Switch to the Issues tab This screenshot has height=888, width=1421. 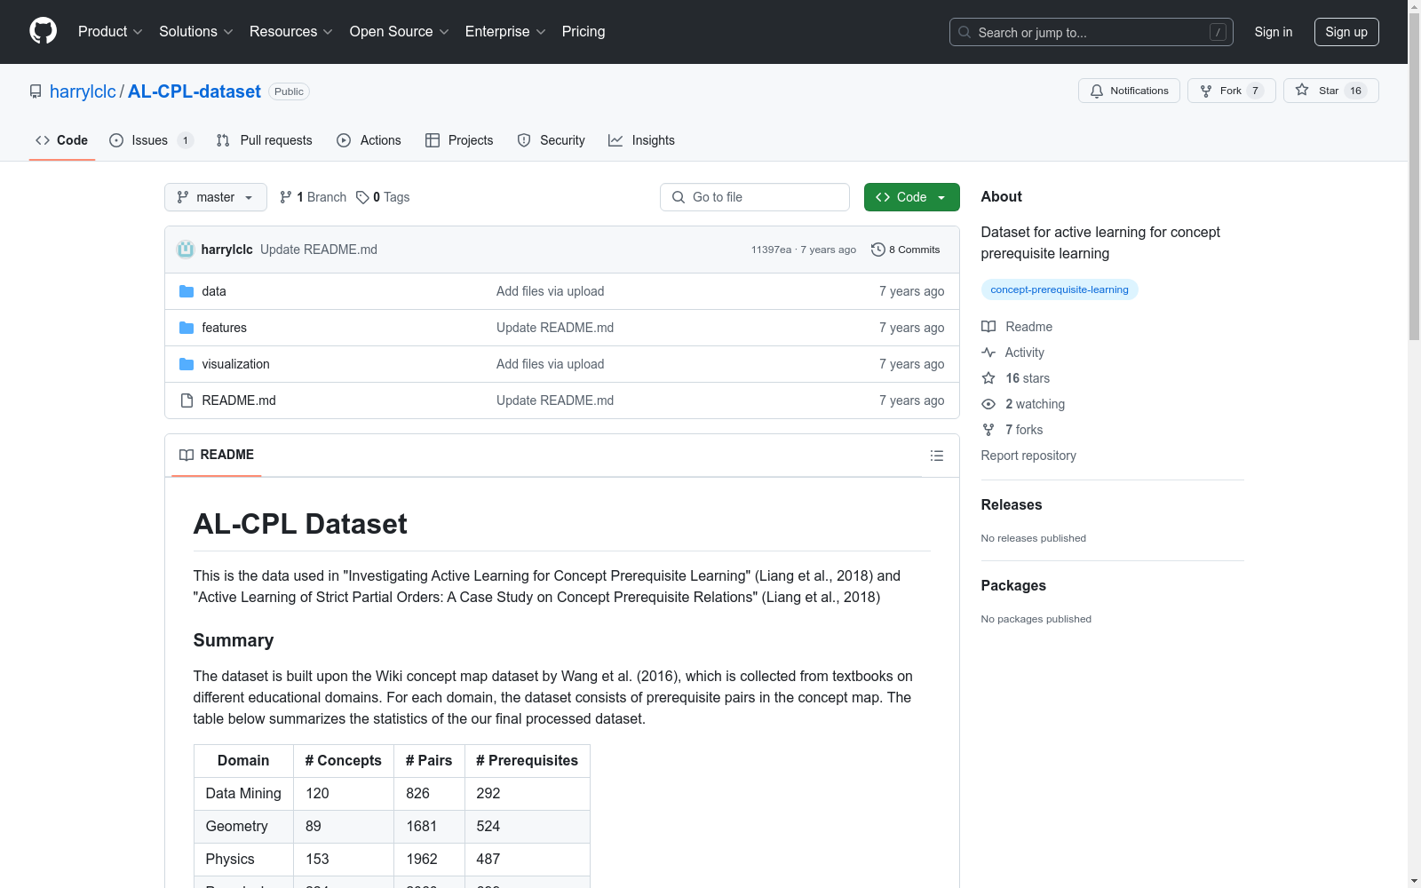tap(151, 140)
